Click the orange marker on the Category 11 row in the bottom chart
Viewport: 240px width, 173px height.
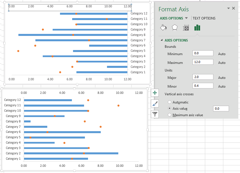[118, 106]
